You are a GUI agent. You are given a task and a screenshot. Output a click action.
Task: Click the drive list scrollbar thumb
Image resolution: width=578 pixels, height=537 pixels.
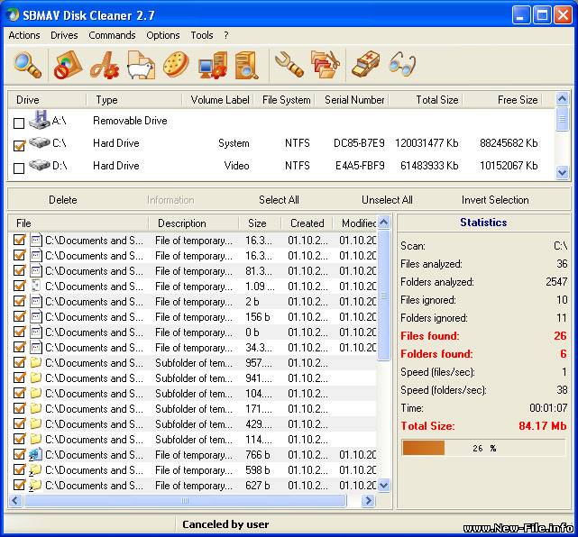click(x=562, y=119)
